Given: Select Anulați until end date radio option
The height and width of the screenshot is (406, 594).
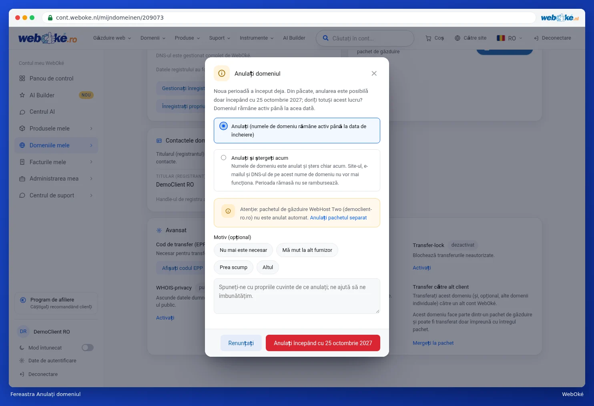Looking at the screenshot, I should pyautogui.click(x=297, y=131).
